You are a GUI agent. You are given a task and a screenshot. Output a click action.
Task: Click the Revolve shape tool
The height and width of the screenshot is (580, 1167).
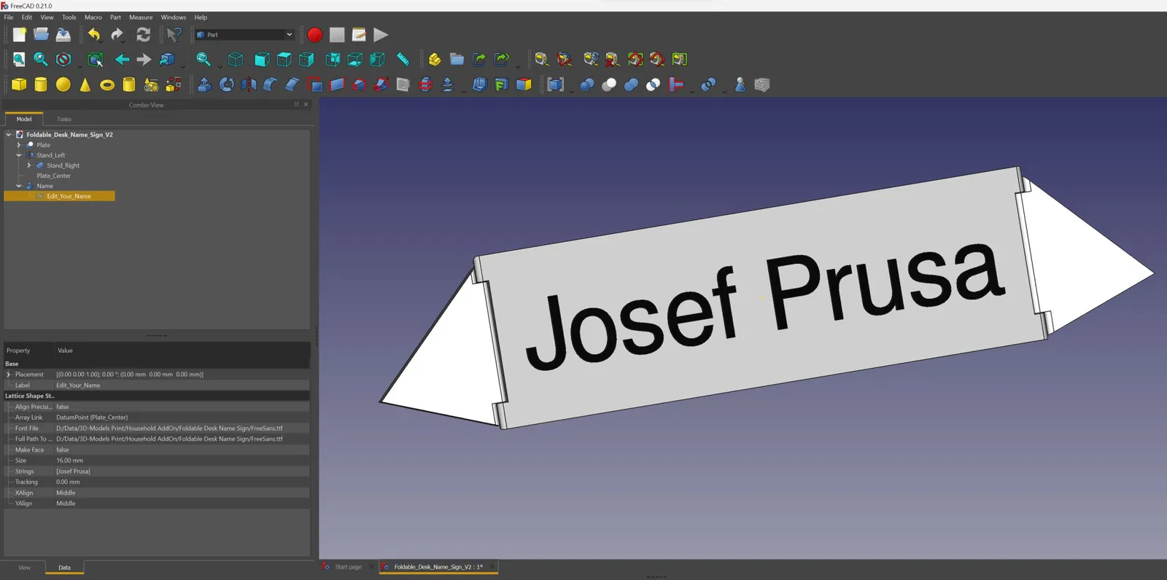click(227, 85)
